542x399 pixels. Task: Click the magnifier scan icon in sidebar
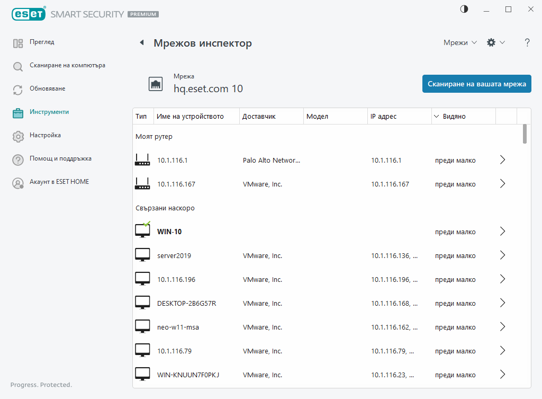tap(18, 66)
